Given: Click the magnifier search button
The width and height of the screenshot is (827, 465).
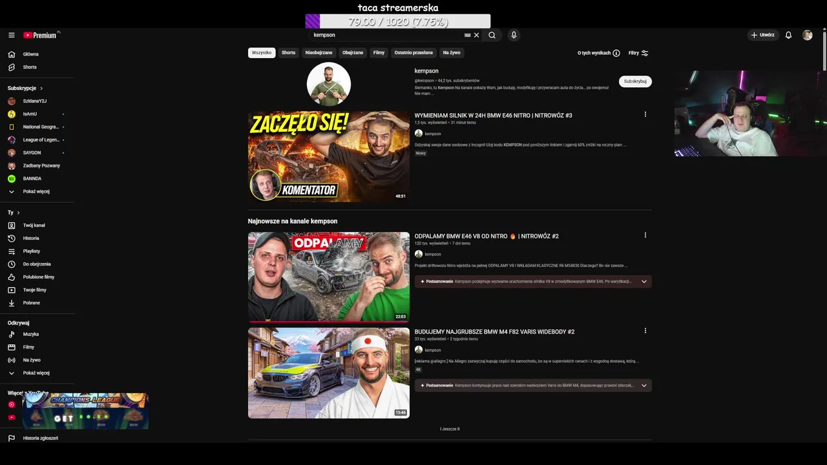Looking at the screenshot, I should [x=492, y=35].
